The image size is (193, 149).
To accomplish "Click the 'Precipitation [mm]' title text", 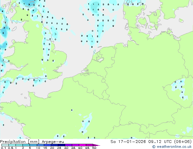I will [x=20, y=142].
